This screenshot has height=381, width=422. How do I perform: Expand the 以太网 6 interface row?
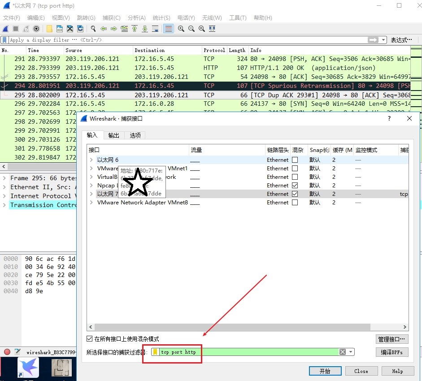(x=91, y=160)
